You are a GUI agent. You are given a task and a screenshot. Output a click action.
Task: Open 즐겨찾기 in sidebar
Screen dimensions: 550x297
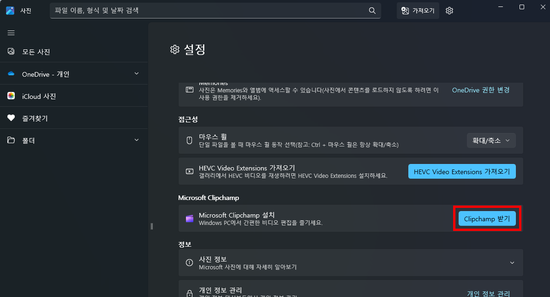[x=74, y=118]
